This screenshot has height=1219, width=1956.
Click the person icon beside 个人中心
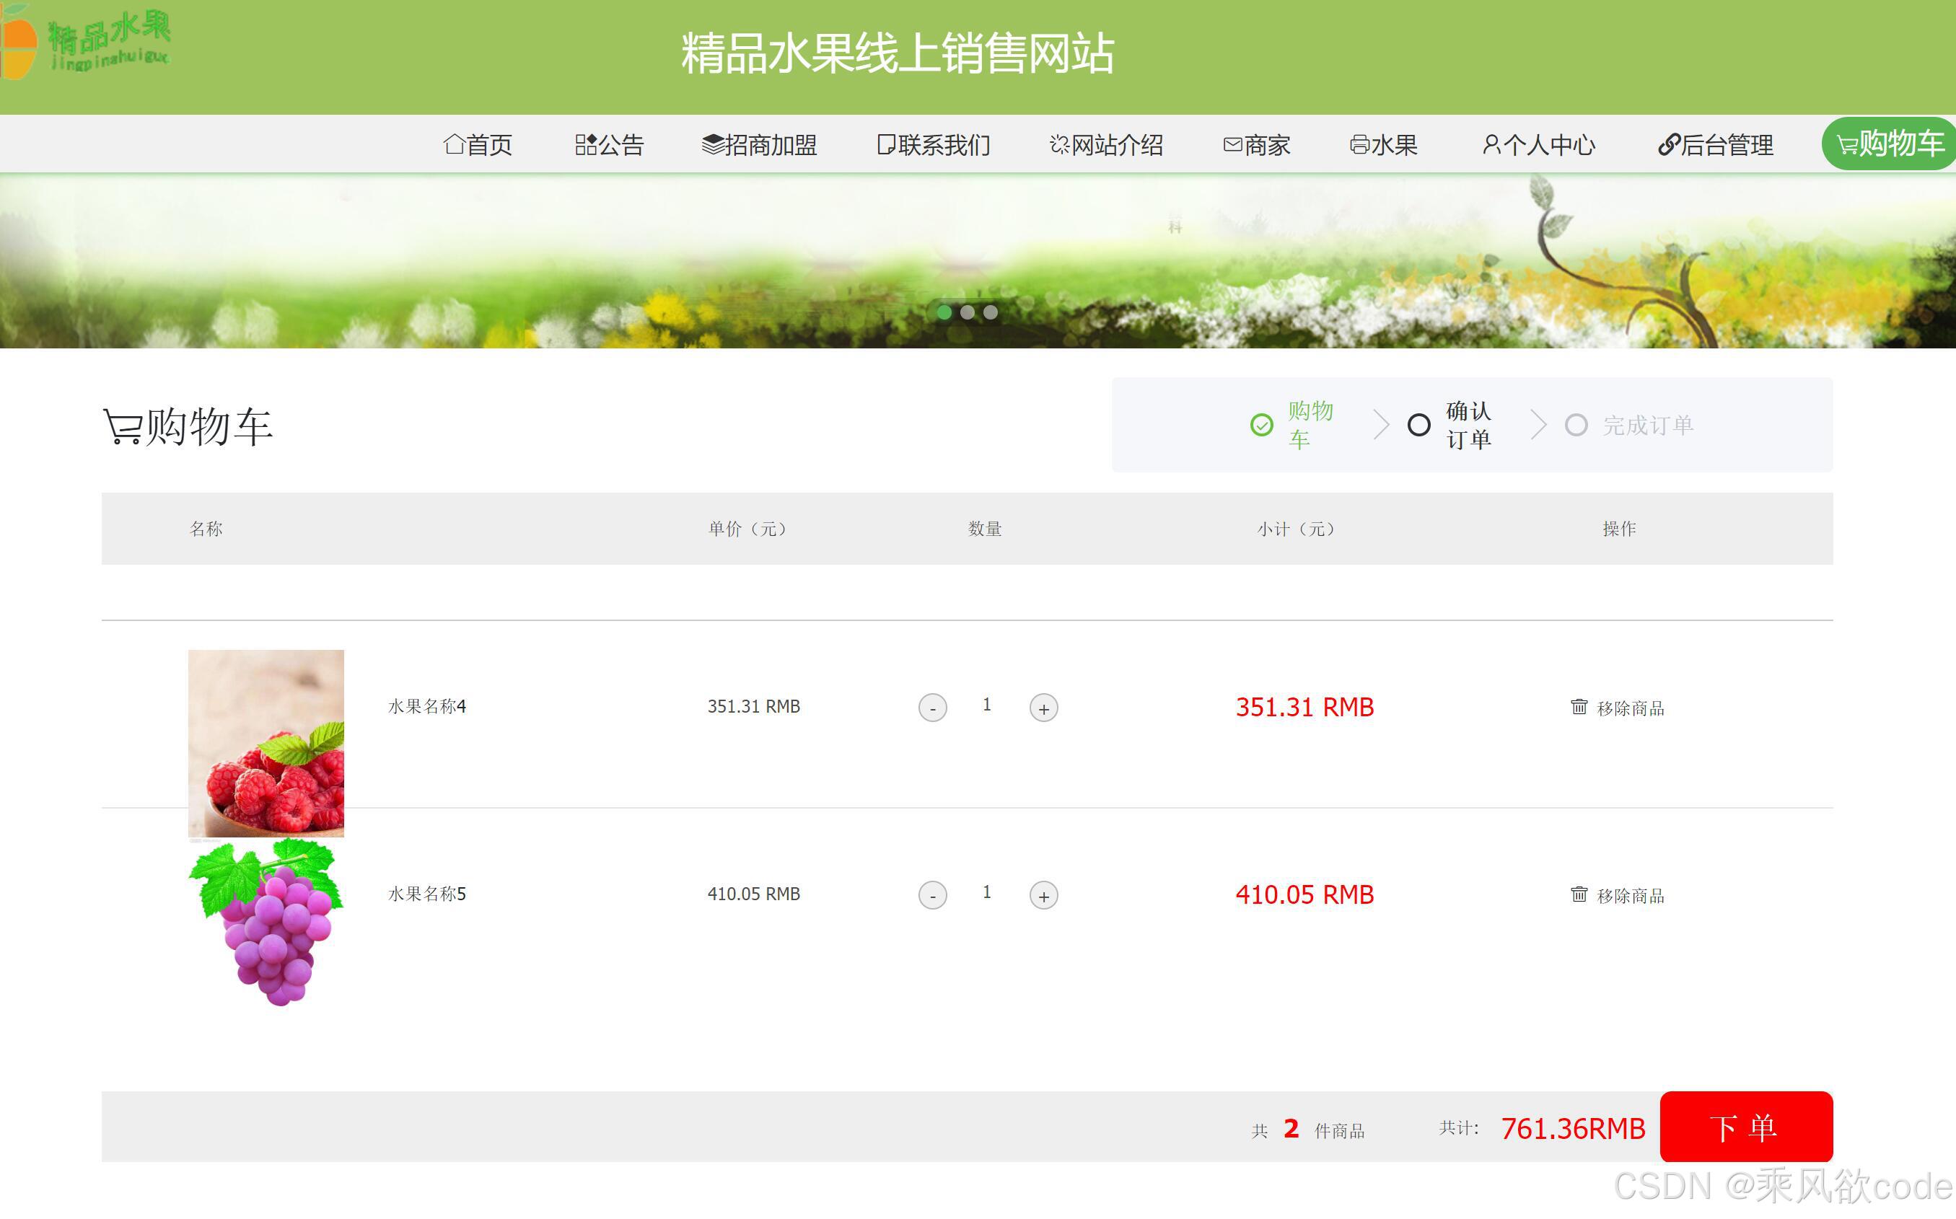tap(1491, 144)
